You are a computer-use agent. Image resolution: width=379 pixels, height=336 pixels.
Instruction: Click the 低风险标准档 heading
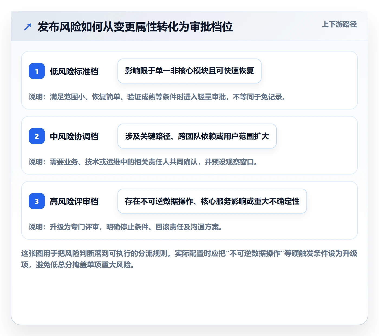[74, 71]
